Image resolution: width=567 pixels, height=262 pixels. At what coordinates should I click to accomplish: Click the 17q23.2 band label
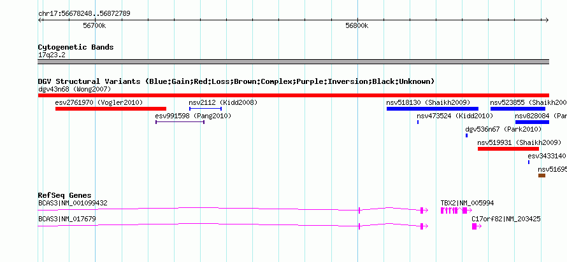click(x=52, y=55)
